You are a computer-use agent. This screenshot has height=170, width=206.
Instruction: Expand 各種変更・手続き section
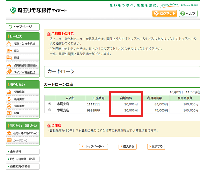click(x=23, y=167)
